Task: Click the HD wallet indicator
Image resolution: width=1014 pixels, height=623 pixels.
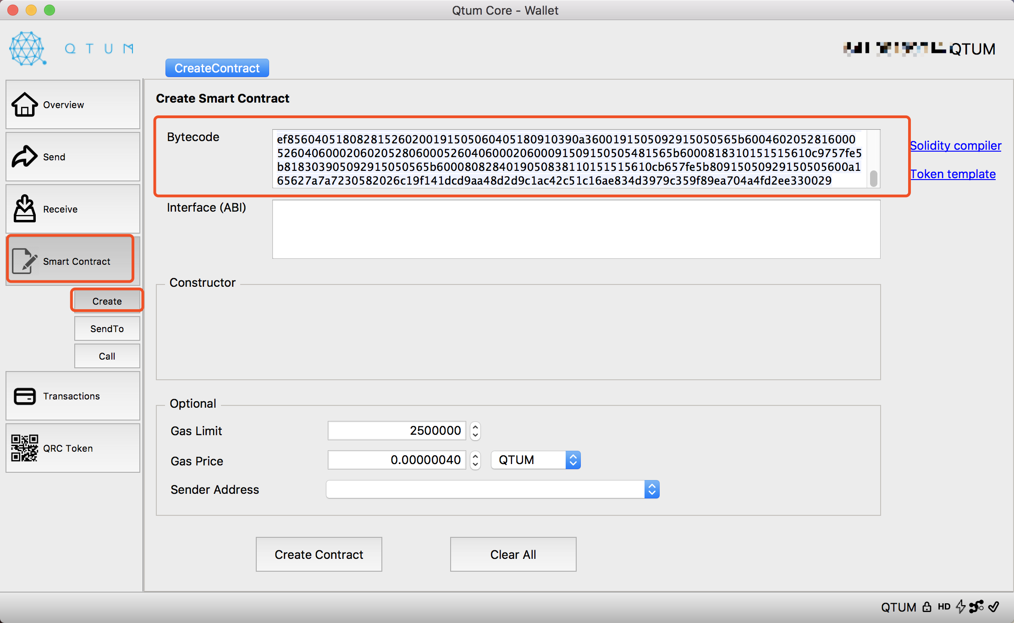Action: tap(944, 607)
